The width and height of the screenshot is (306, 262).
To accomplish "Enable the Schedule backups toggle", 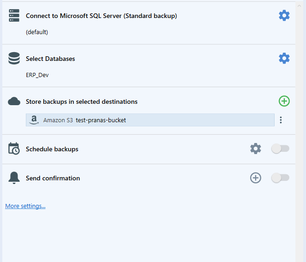I will (x=280, y=149).
